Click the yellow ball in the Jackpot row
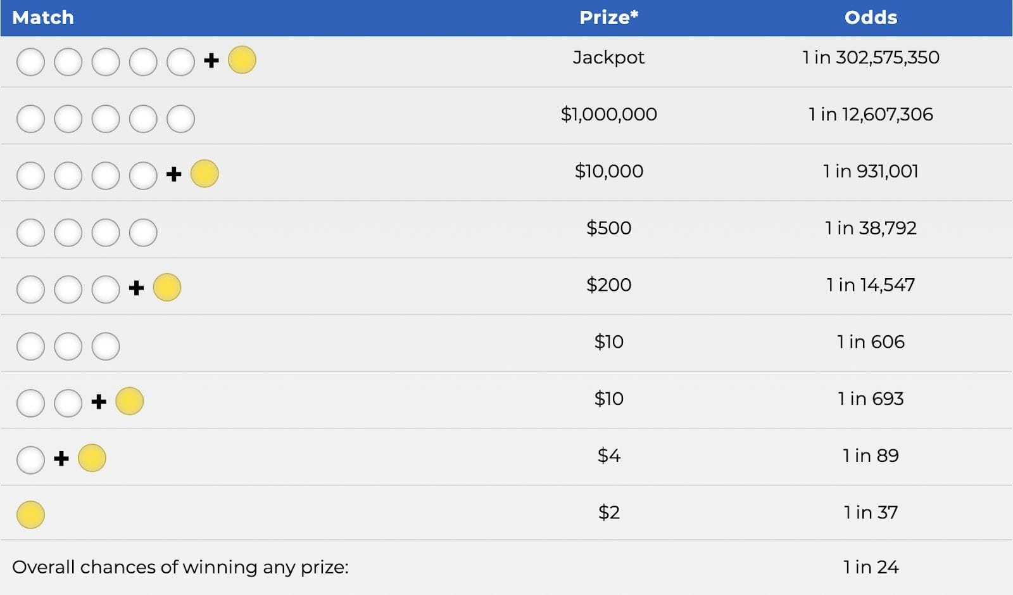 pos(242,60)
